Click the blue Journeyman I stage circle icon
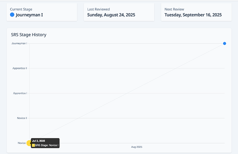This screenshot has height=154, width=238. click(12, 15)
